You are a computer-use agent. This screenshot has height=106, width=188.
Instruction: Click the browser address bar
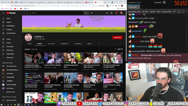click(x=55, y=6)
